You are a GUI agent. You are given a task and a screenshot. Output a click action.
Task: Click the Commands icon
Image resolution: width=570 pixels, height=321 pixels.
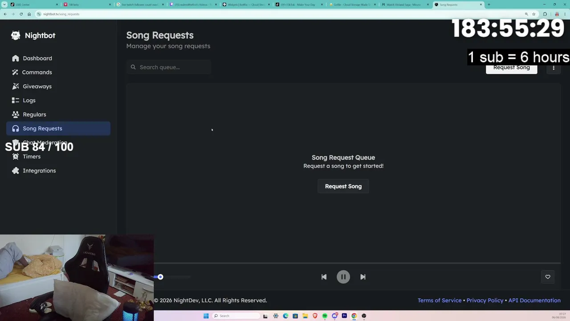16,72
